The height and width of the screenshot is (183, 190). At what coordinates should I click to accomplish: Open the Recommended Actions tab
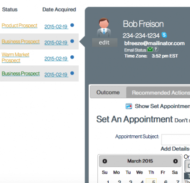coord(158,92)
